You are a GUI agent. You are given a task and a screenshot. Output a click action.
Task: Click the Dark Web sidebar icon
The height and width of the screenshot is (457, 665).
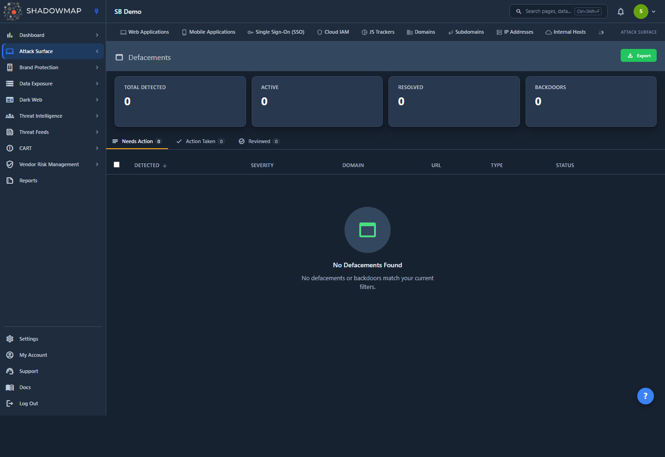click(x=10, y=100)
